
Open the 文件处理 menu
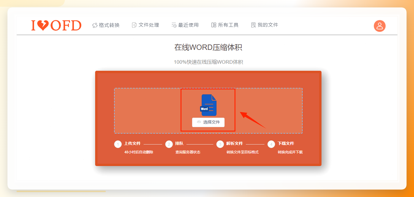145,25
